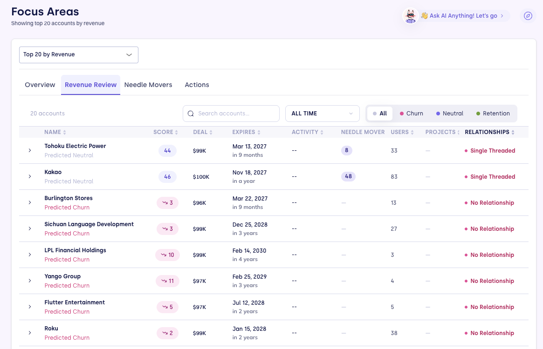Screen dimensions: 543x349
Task: Expand the Flutter Entertainment row
Action: tap(30, 307)
